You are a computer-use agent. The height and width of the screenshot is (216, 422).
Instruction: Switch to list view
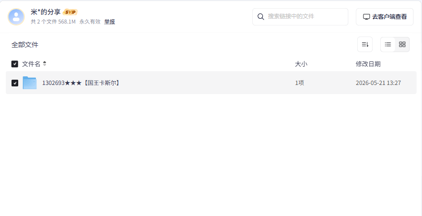point(388,45)
